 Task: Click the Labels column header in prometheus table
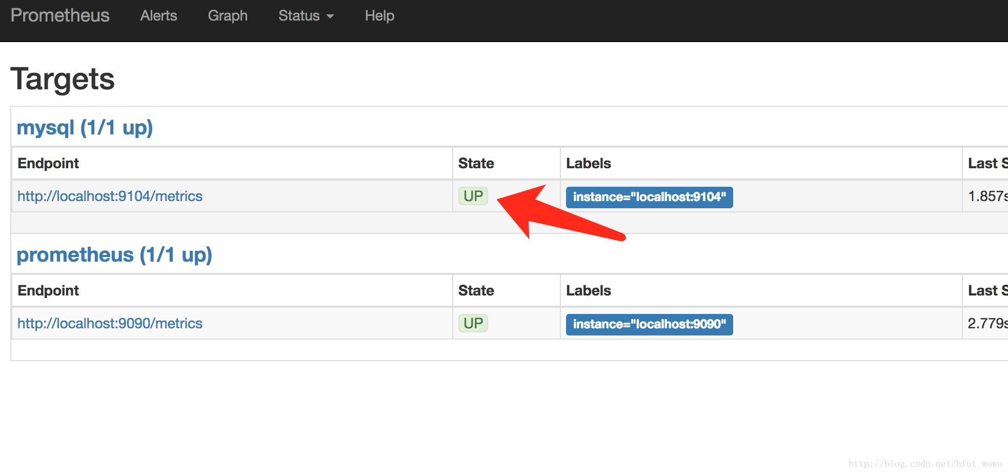tap(589, 290)
